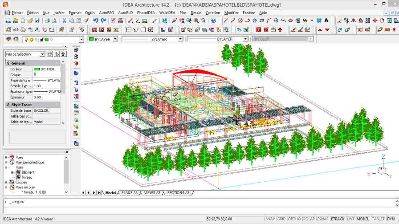Go to the last layout tab arrow

99,193
